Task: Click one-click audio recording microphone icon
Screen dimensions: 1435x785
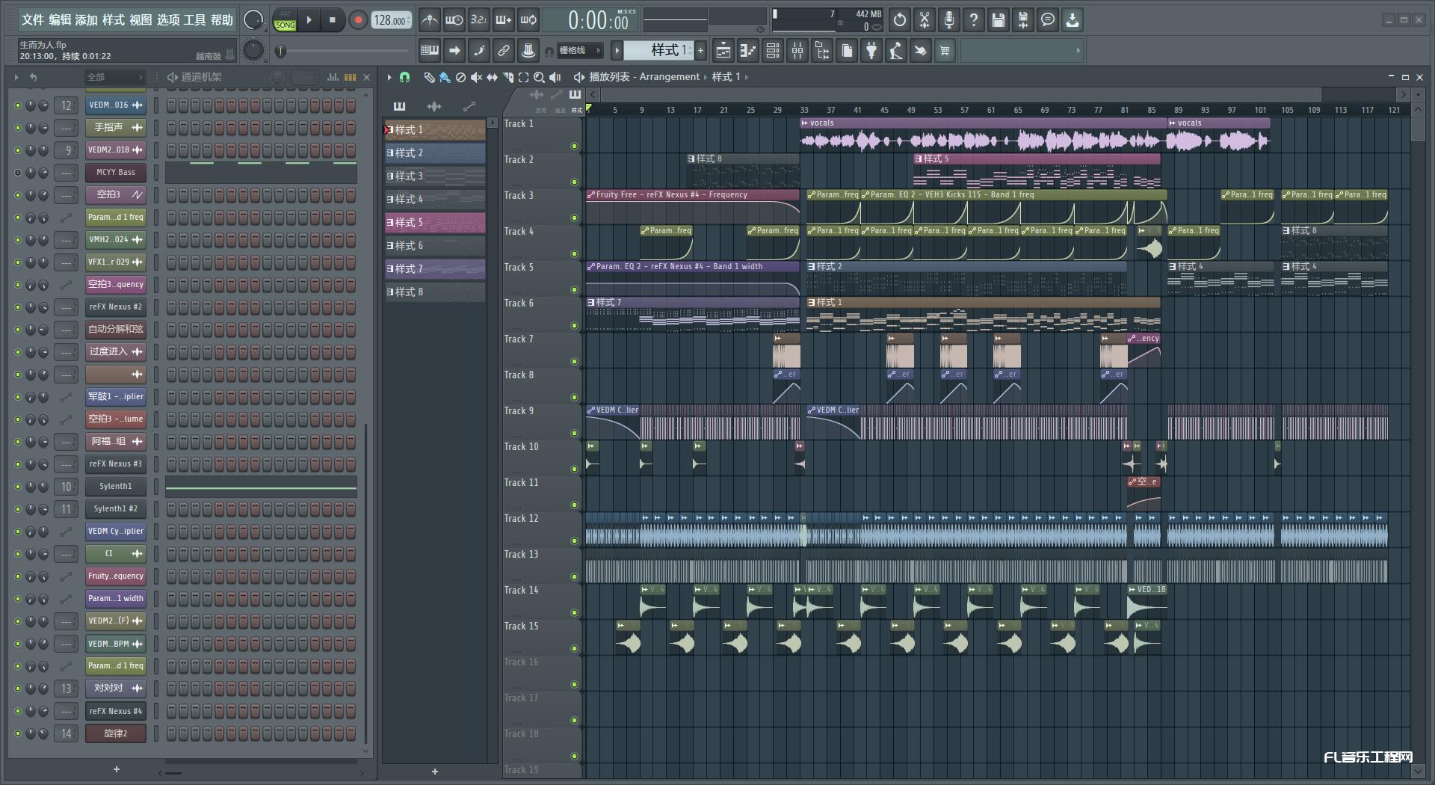Action: point(949,20)
